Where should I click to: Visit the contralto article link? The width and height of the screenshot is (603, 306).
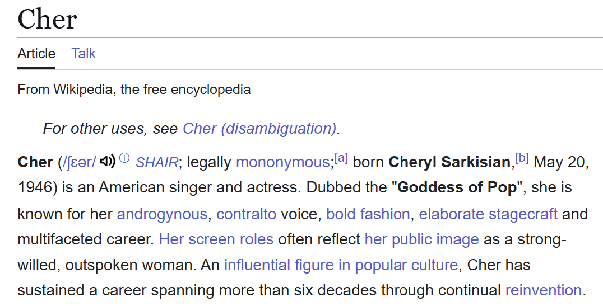pos(247,214)
